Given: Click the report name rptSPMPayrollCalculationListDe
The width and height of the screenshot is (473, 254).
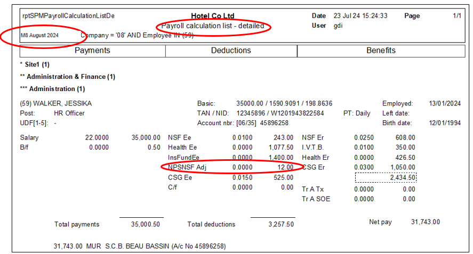Looking at the screenshot, I should (x=68, y=16).
